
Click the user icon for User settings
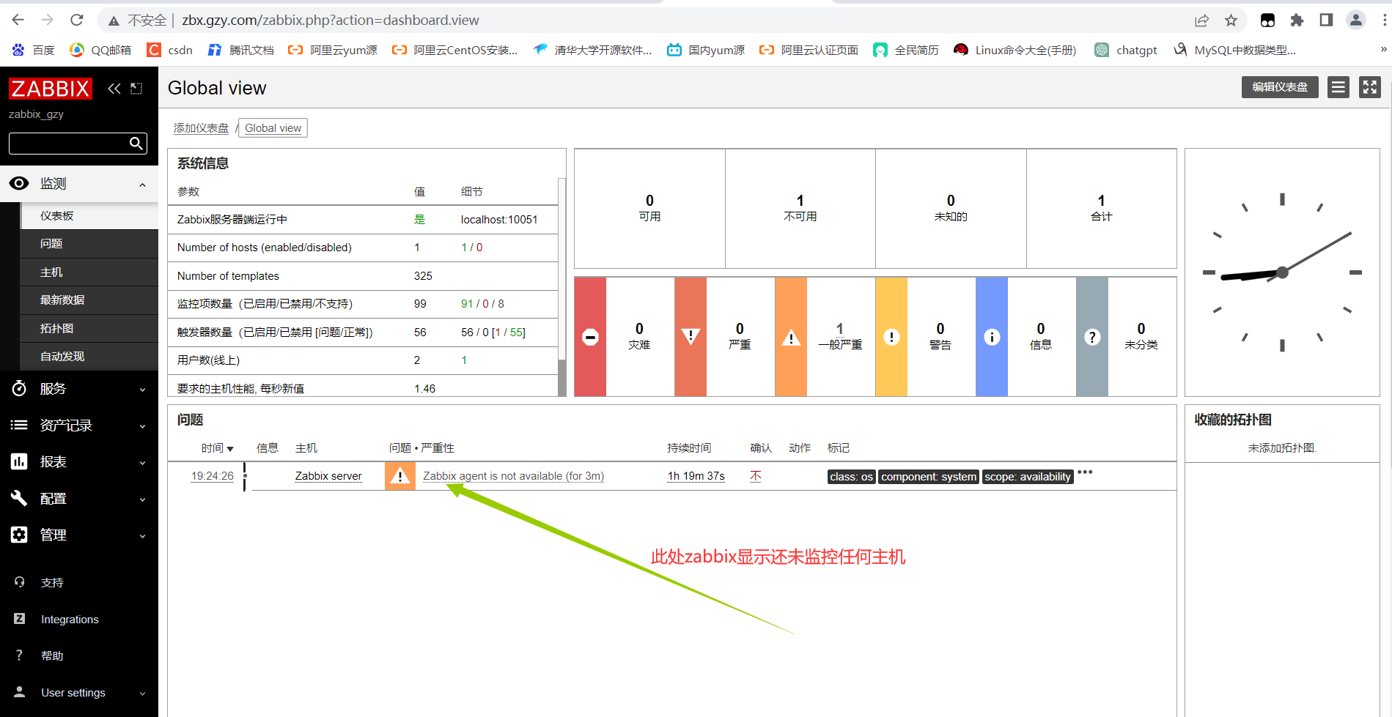20,692
